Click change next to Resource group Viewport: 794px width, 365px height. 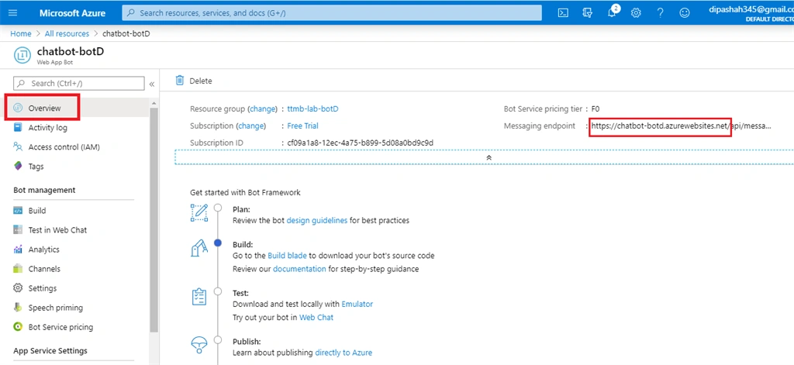(262, 108)
